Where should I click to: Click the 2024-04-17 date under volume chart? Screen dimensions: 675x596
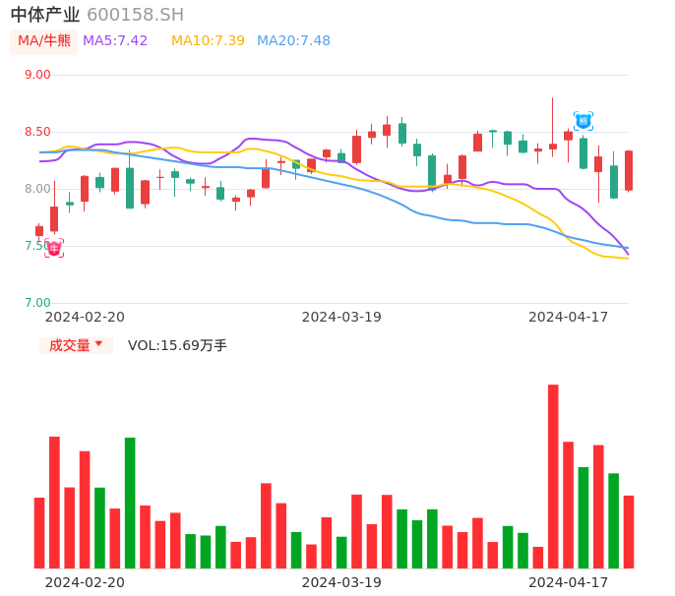569,582
